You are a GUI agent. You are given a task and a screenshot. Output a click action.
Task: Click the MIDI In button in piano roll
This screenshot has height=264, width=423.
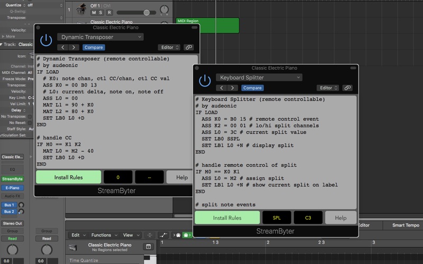(x=177, y=235)
